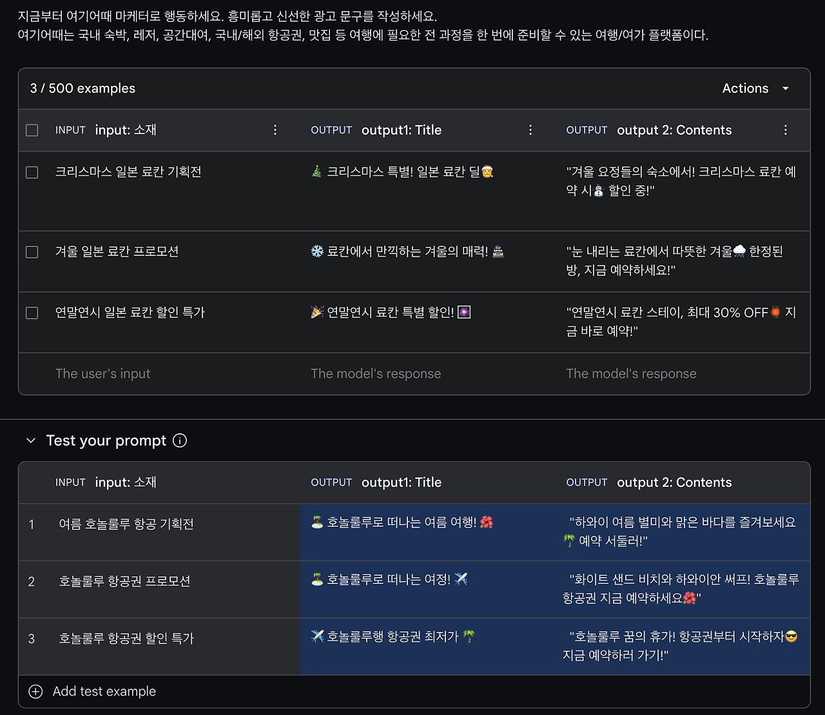Open the options menu for output 2 Contents column

click(x=786, y=130)
